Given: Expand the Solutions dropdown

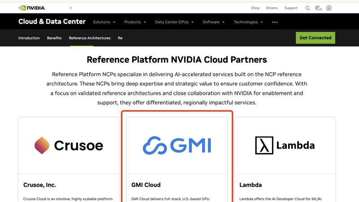Looking at the screenshot, I should [104, 22].
